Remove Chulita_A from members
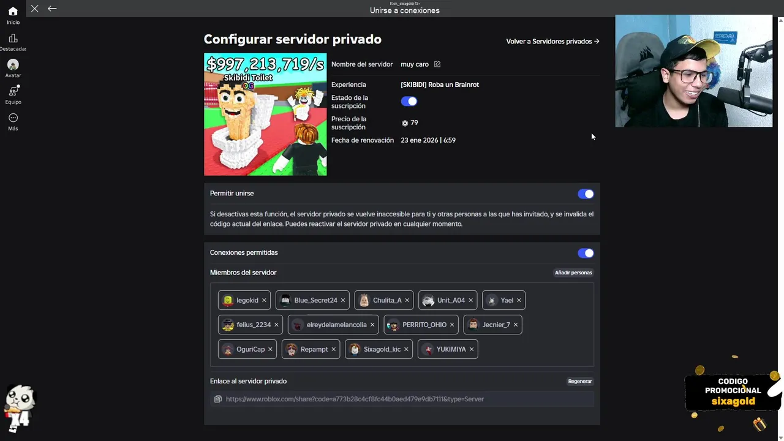Viewport: 784px width, 441px height. (x=407, y=300)
